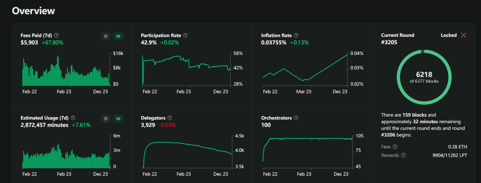Image resolution: width=481 pixels, height=183 pixels.
Task: Click the question mark next to Inflation Rate
Action: [296, 35]
